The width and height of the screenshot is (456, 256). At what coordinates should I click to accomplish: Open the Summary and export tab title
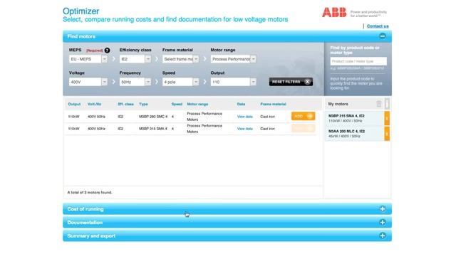(91, 235)
